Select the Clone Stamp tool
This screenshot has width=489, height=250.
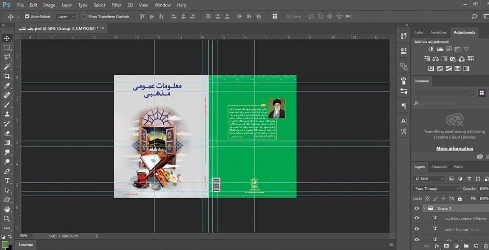(x=6, y=114)
